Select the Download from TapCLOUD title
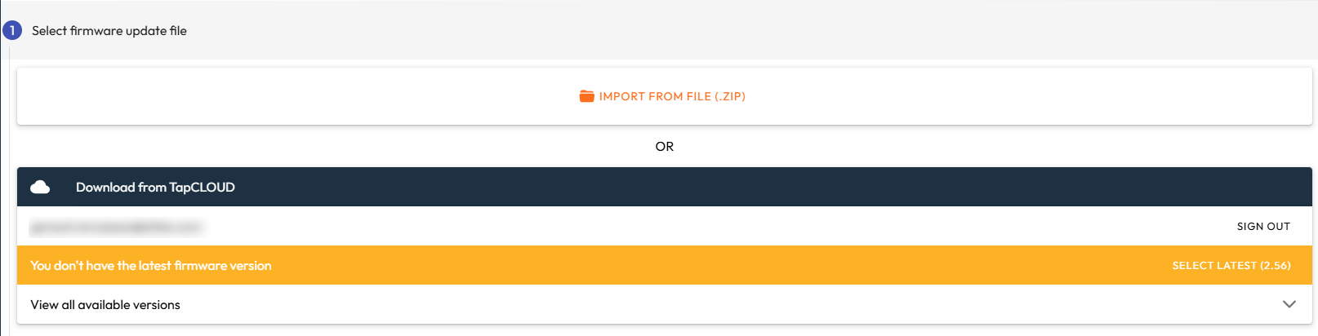The height and width of the screenshot is (336, 1318). 155,188
